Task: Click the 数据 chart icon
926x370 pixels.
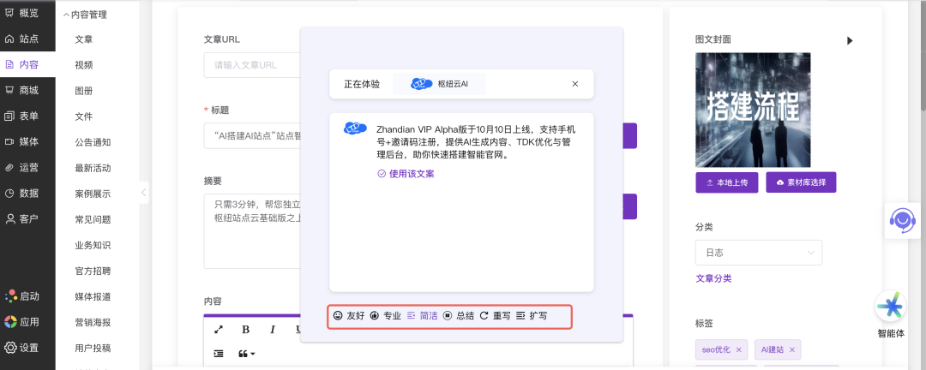Action: click(9, 193)
